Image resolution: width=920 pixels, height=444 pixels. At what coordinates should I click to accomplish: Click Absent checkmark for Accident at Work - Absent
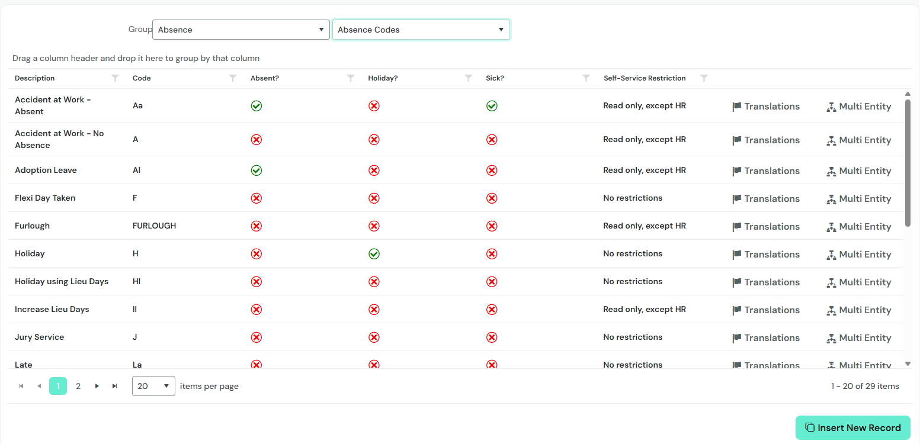[257, 106]
